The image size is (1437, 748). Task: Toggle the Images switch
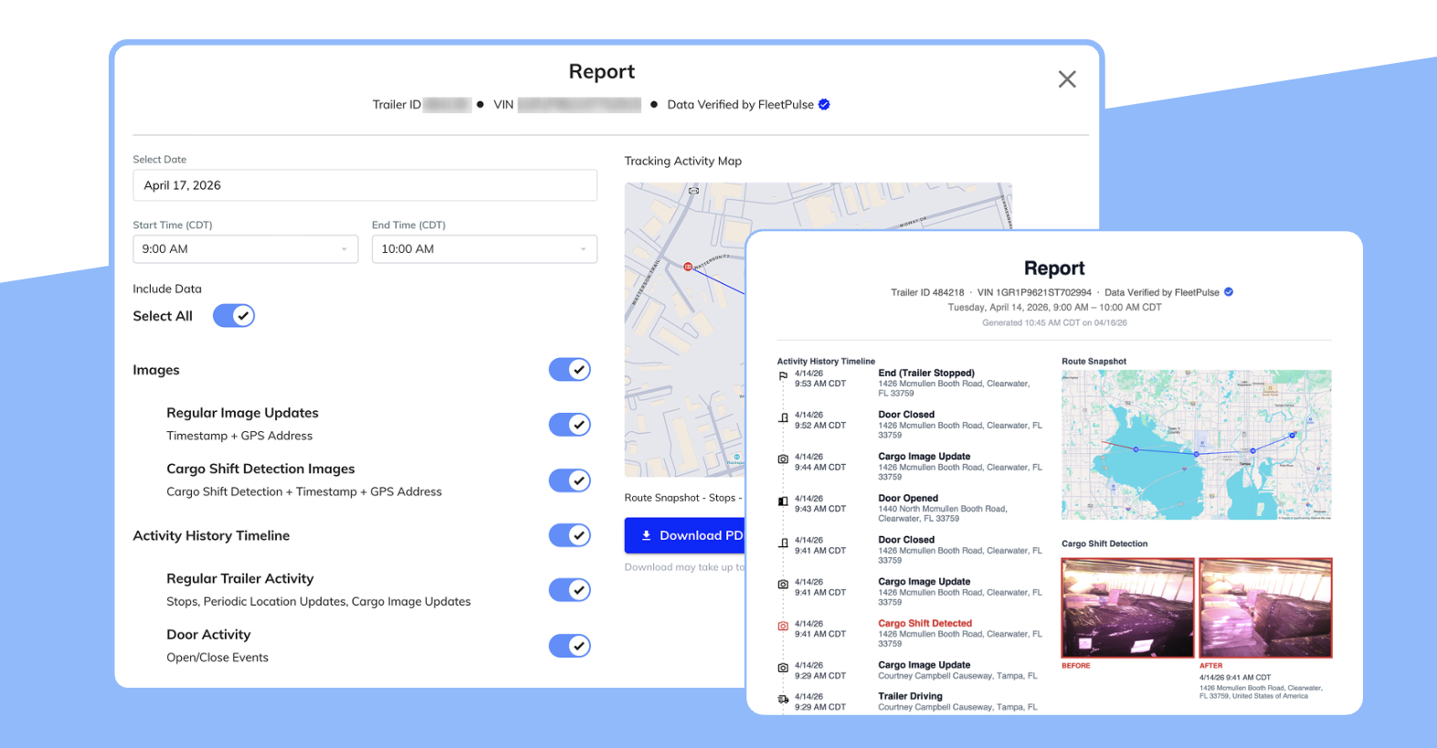570,370
